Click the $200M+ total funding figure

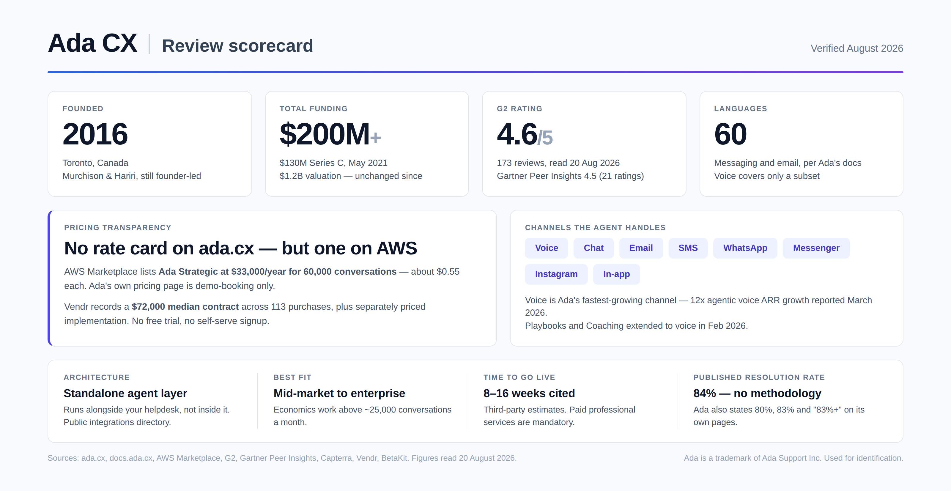(330, 134)
